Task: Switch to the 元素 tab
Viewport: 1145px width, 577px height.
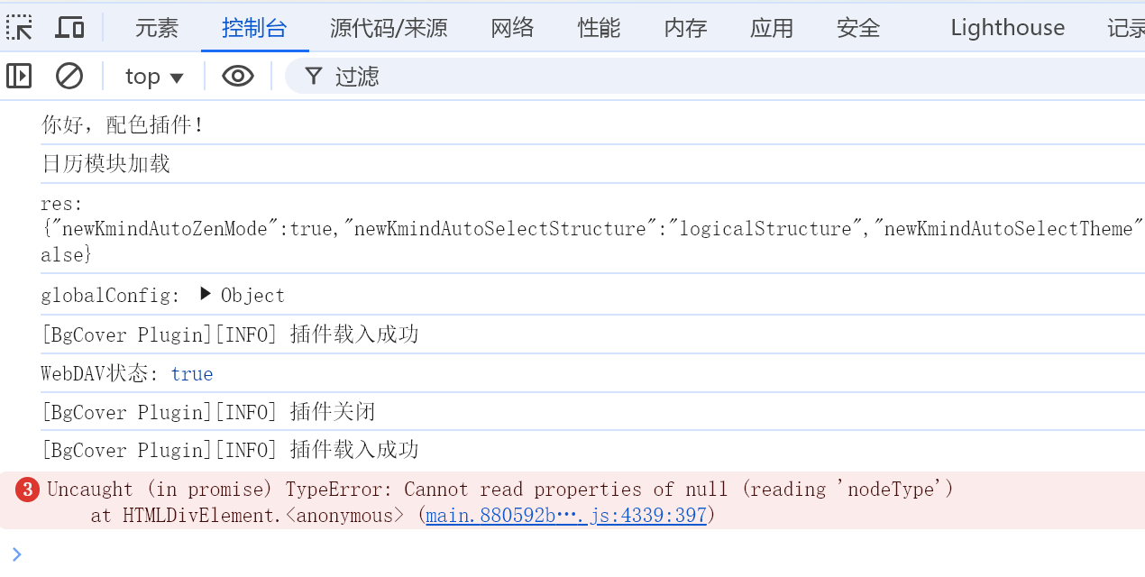Action: [157, 28]
